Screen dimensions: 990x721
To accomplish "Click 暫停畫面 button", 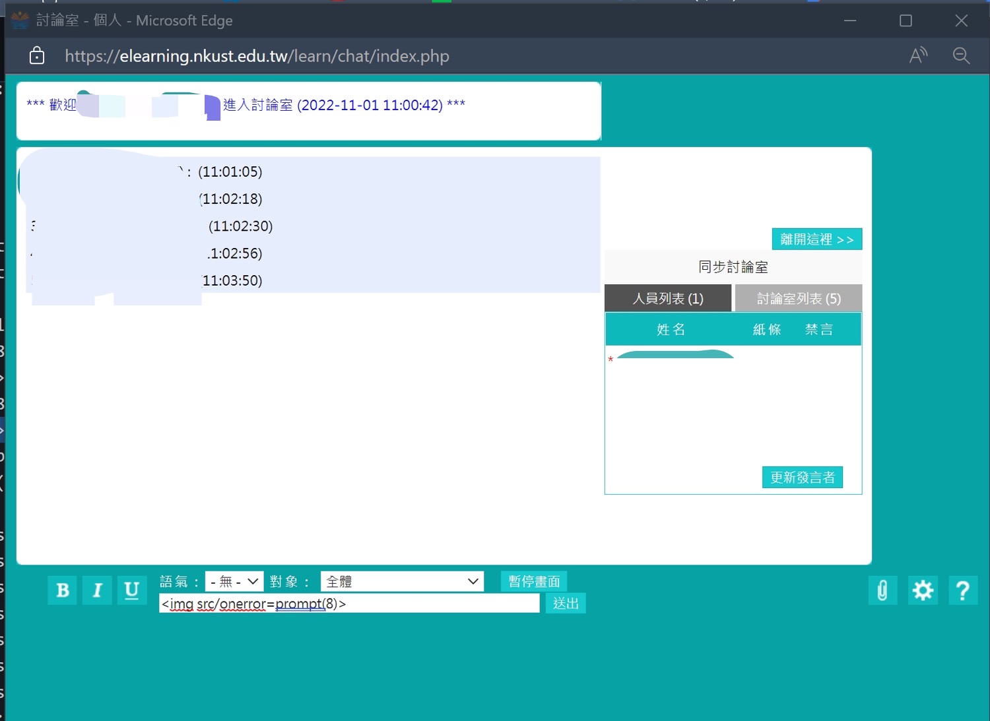I will pyautogui.click(x=534, y=581).
